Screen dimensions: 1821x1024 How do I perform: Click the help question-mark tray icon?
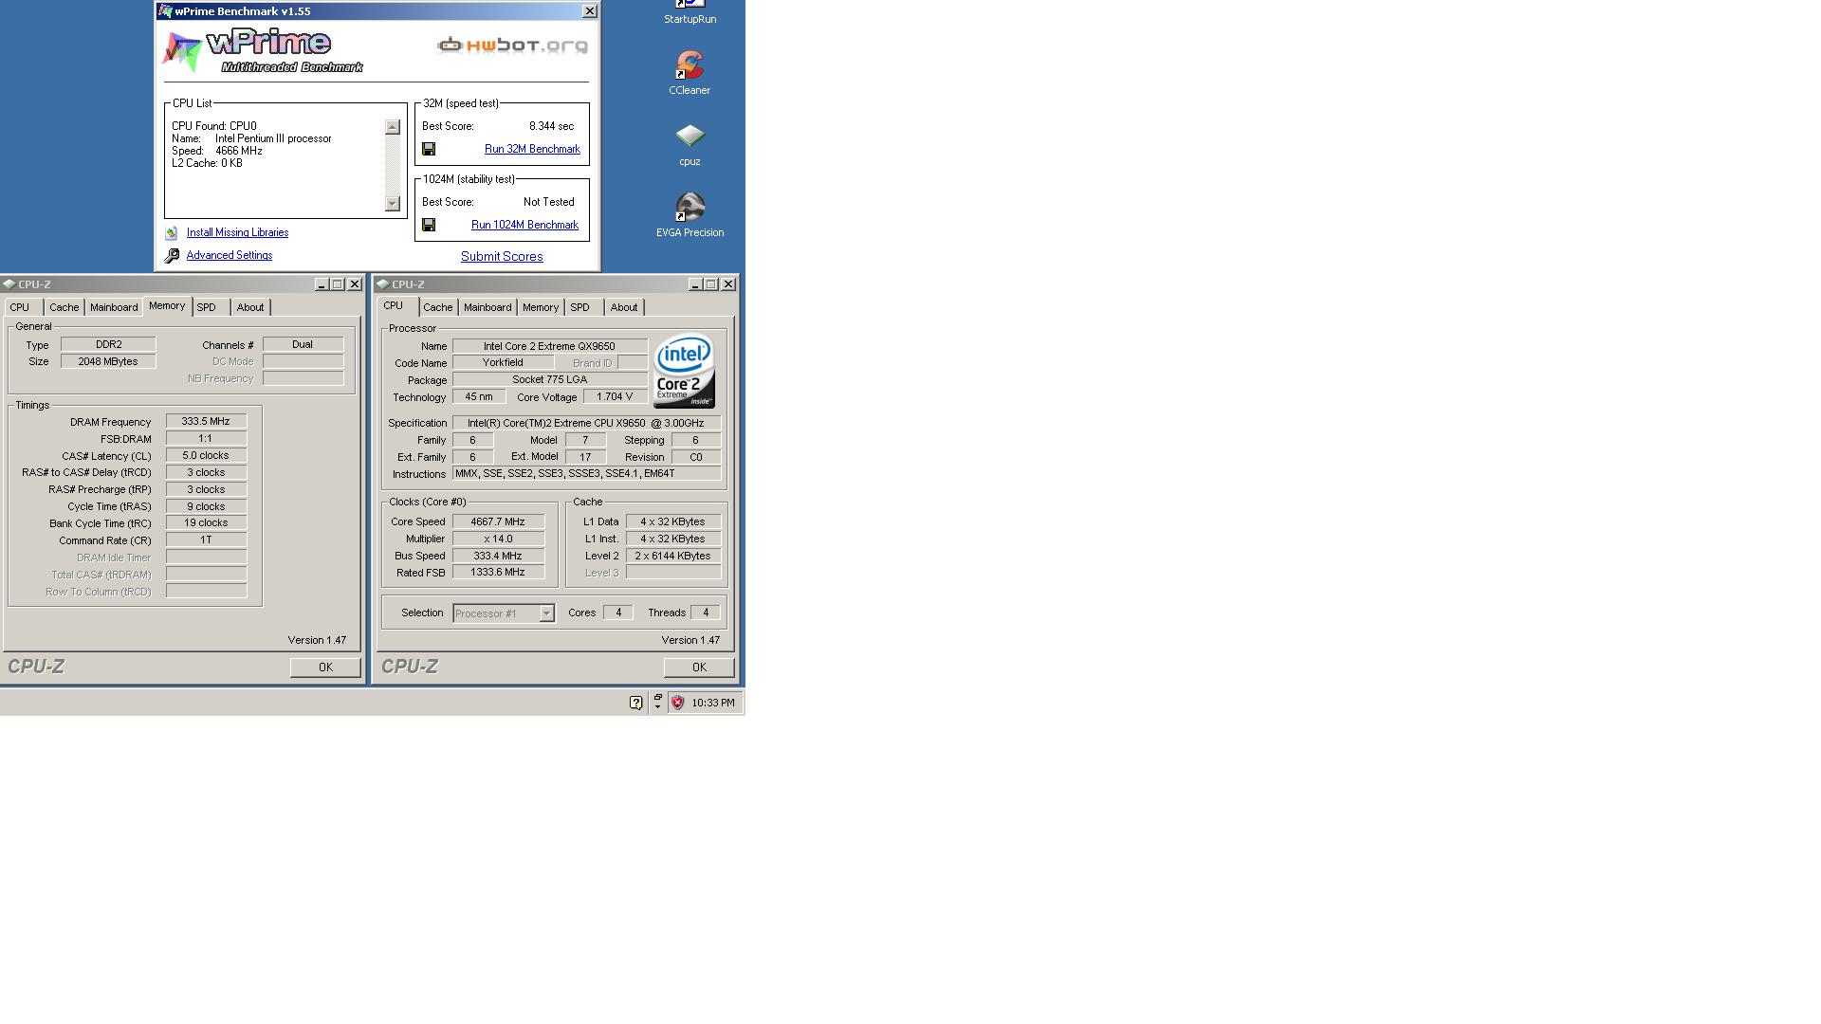coord(635,703)
